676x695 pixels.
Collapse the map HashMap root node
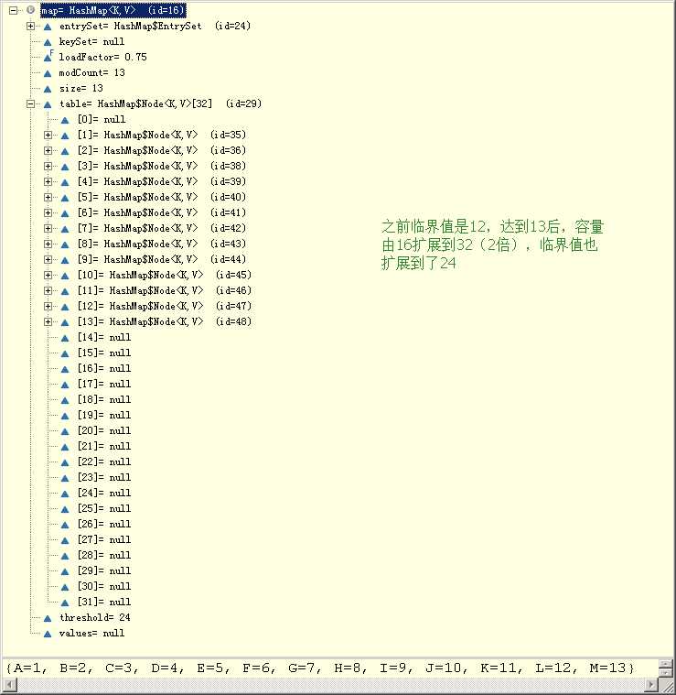[14, 10]
